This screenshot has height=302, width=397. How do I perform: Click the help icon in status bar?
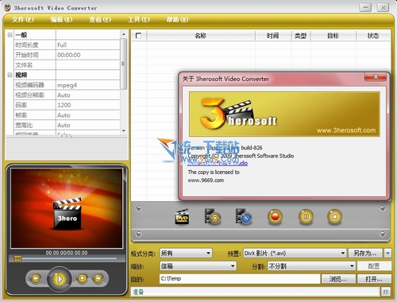(386, 292)
